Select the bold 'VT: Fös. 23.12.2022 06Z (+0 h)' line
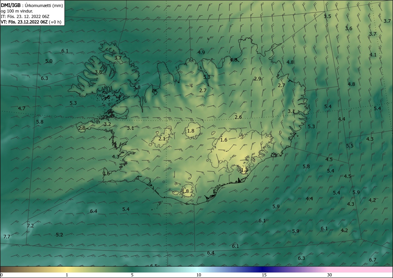Screen dimensions: 393x278 (x=31, y=22)
